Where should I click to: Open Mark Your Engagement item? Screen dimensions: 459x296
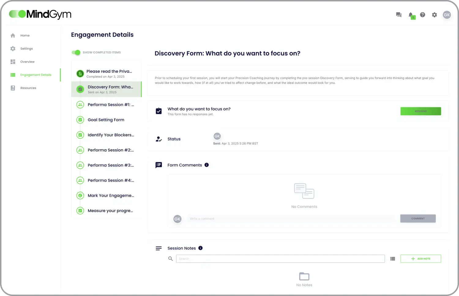pos(106,196)
